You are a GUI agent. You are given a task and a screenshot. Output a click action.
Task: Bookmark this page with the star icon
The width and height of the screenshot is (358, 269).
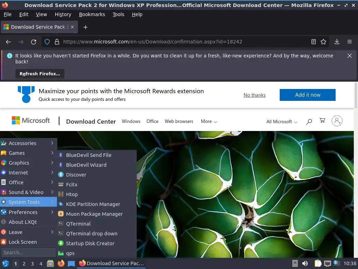click(323, 42)
